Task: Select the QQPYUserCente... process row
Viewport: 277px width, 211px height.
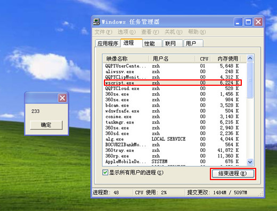Action: click(173, 66)
